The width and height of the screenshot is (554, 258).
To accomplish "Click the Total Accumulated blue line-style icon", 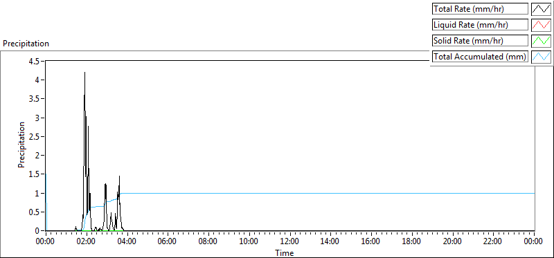I will pyautogui.click(x=541, y=57).
